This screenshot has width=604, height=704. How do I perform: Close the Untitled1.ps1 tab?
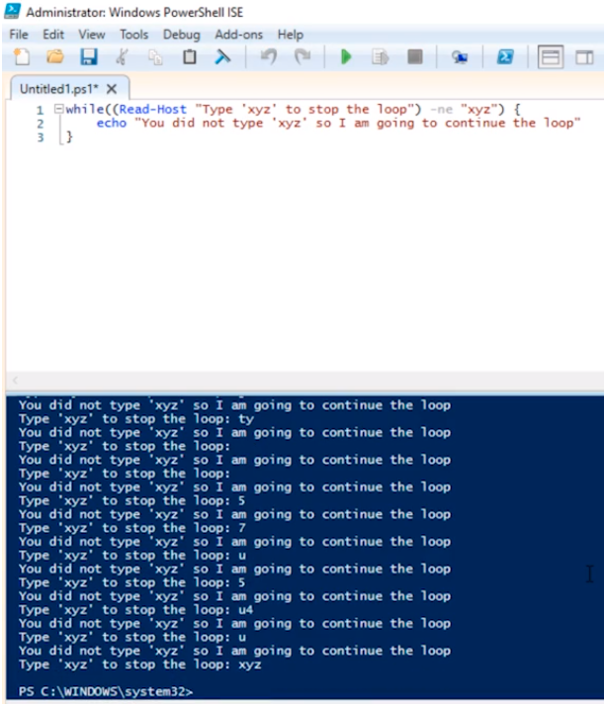point(112,88)
